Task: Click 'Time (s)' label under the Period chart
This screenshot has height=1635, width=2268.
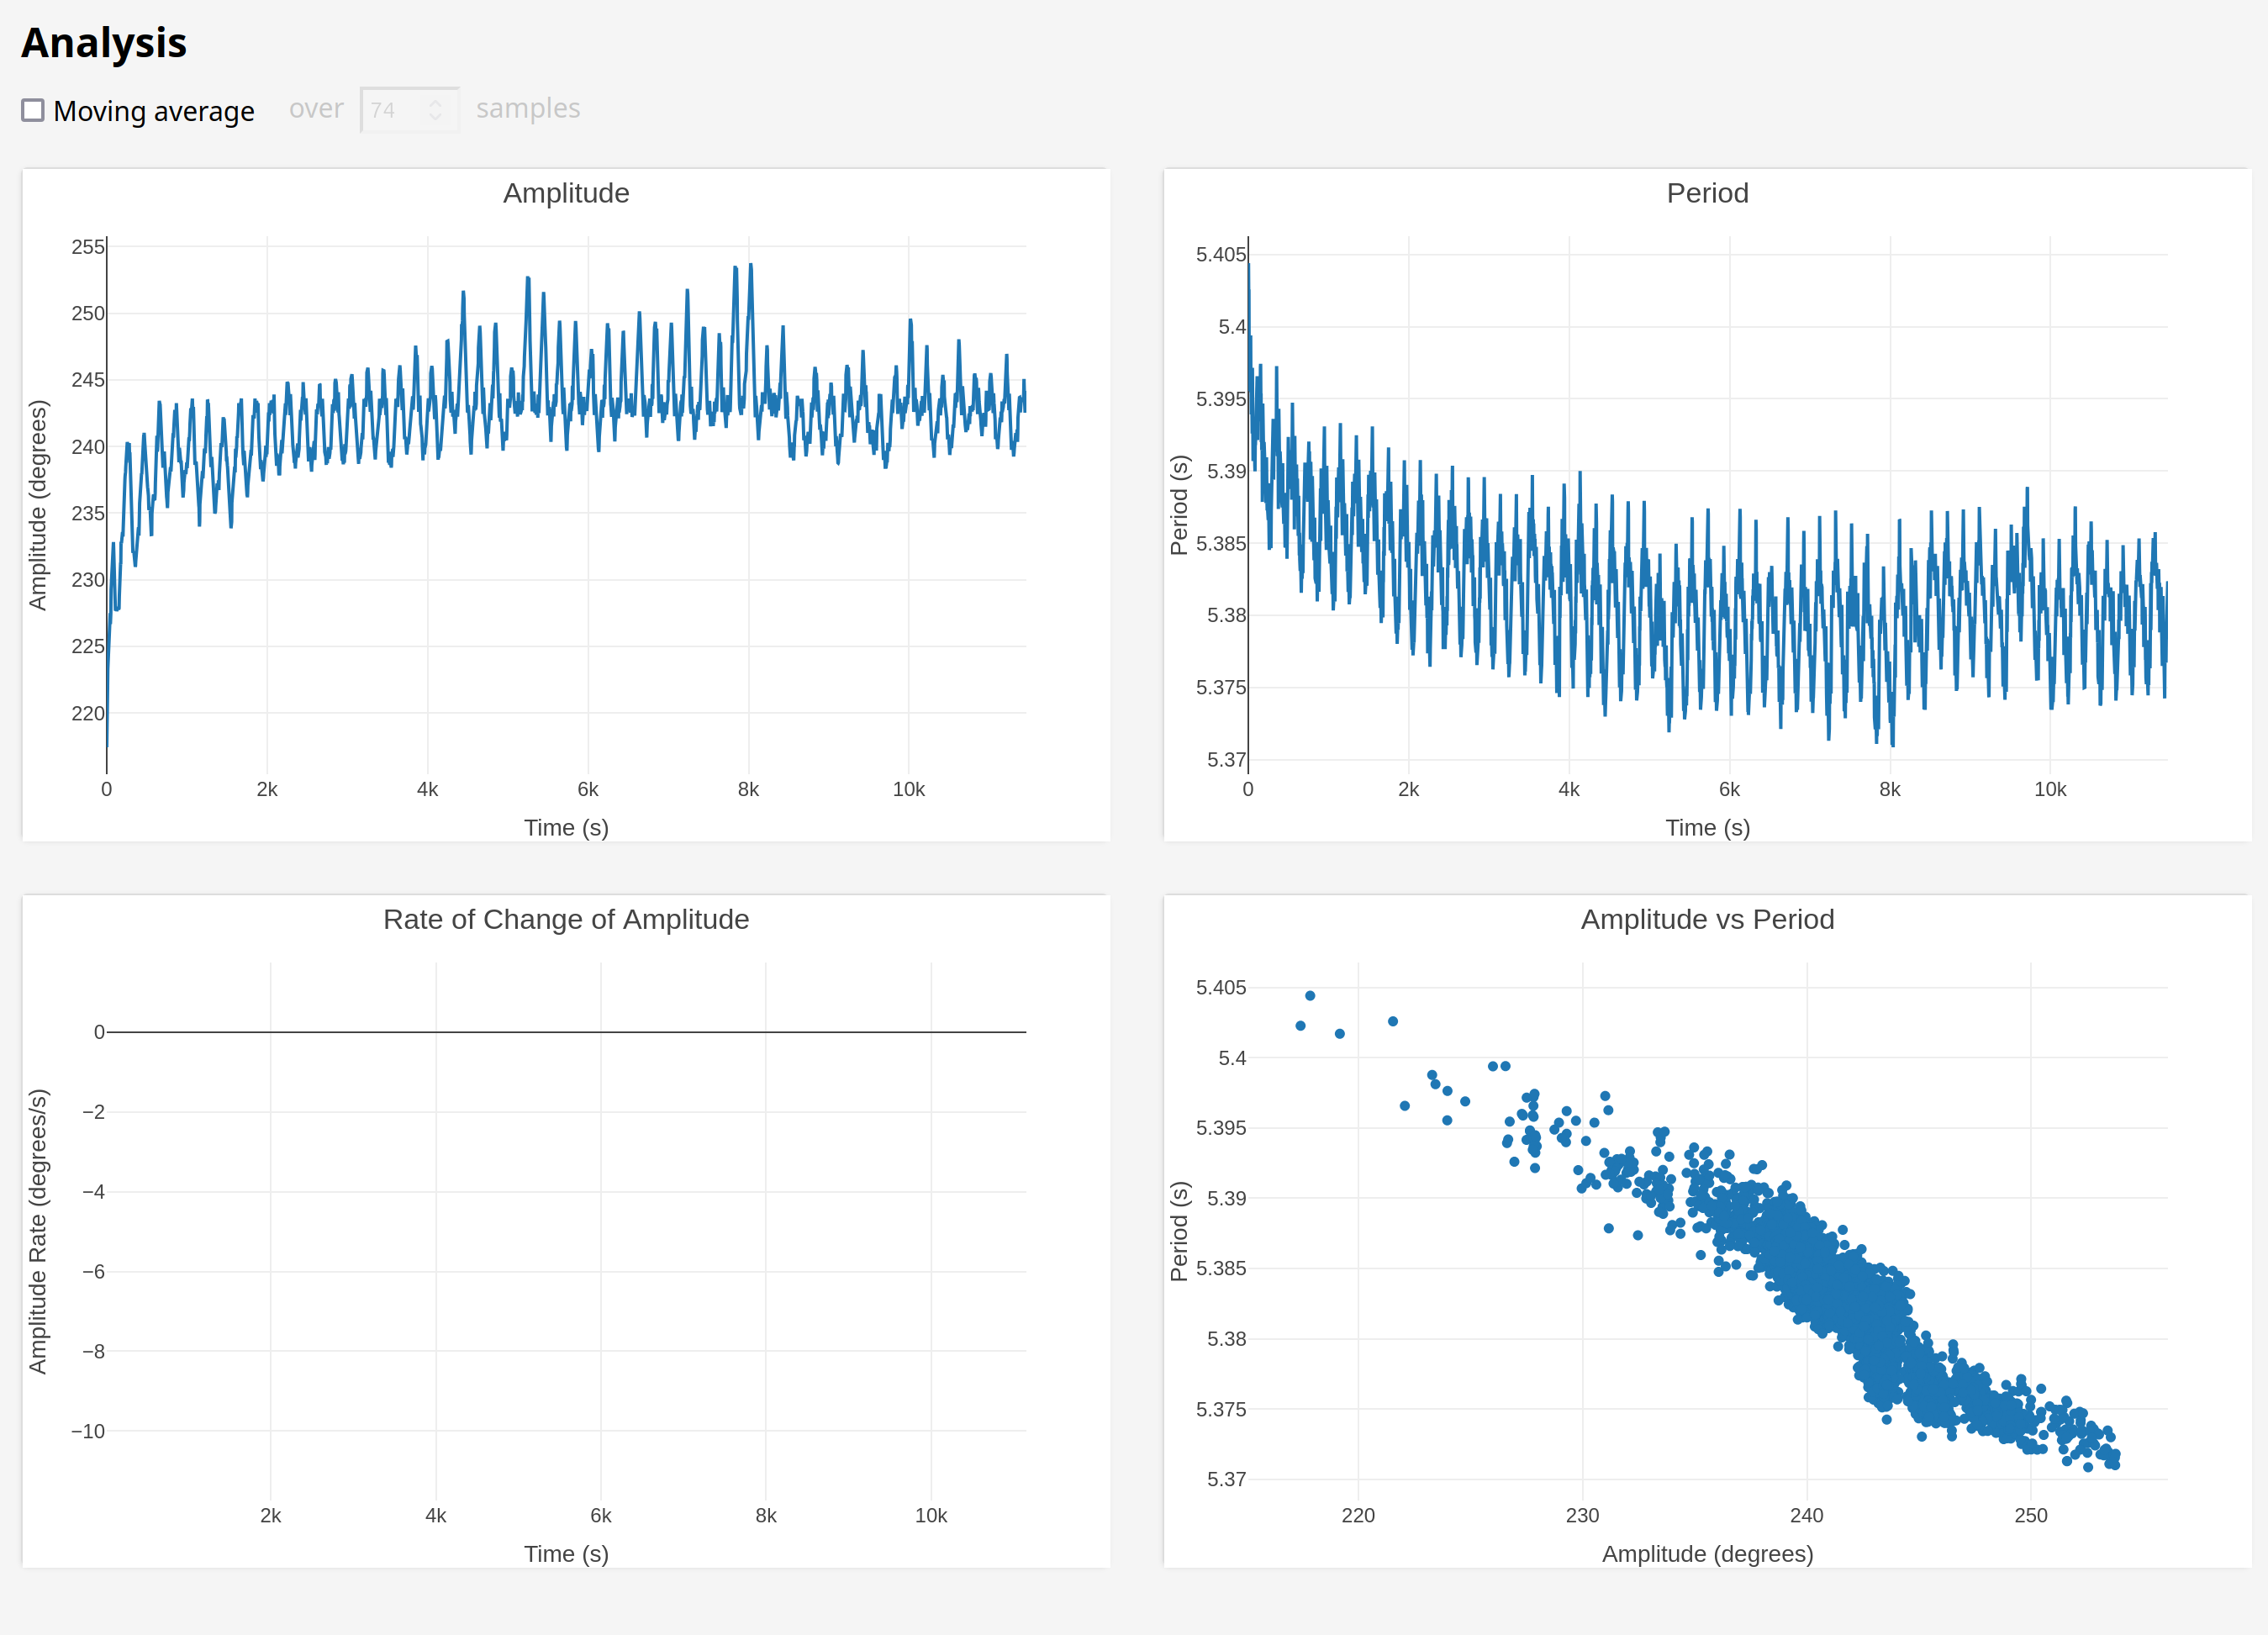Action: 1707,827
